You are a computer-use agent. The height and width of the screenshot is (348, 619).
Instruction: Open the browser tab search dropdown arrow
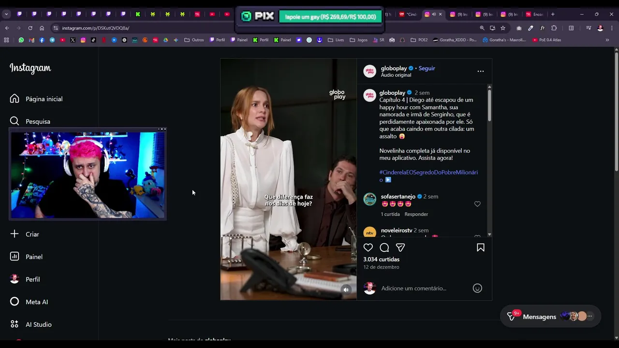pyautogui.click(x=6, y=14)
